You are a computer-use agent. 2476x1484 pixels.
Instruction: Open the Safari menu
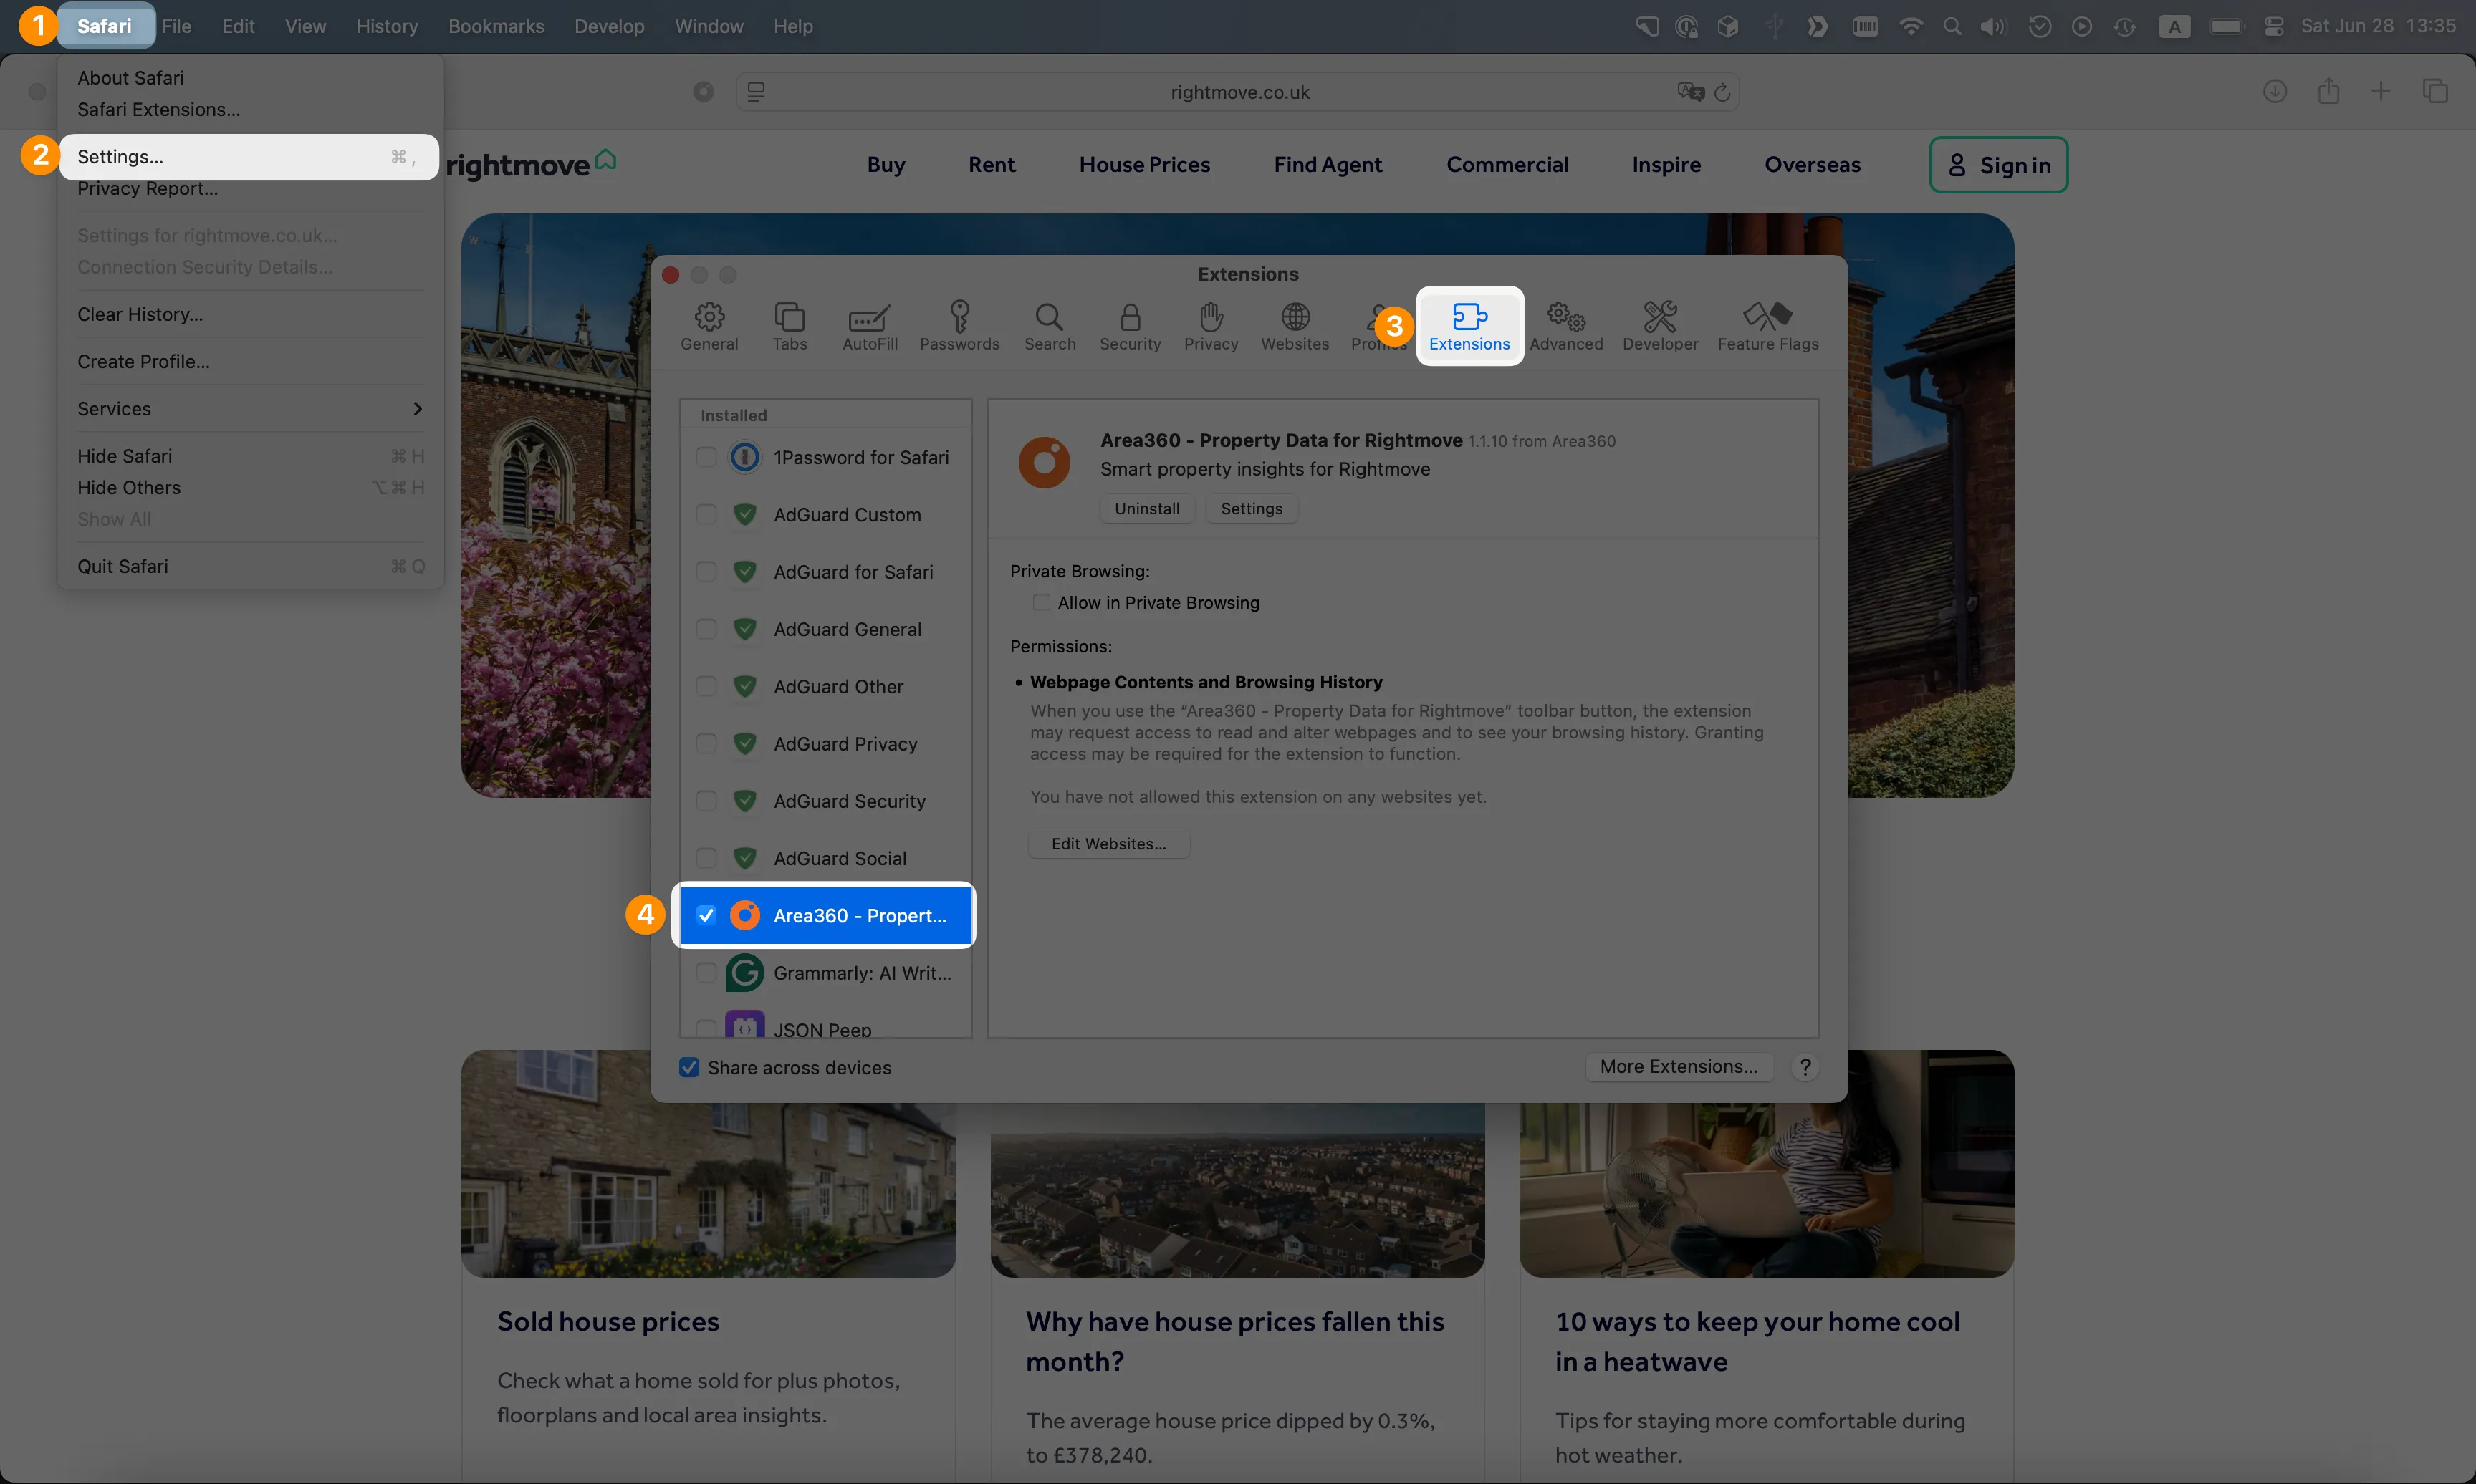tap(104, 26)
